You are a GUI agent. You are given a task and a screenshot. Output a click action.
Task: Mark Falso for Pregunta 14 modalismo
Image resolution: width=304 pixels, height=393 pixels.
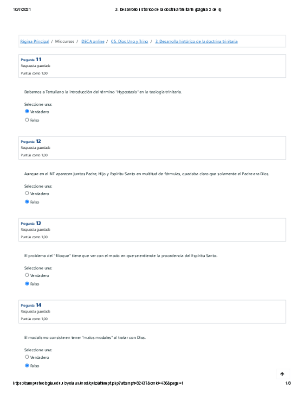(27, 366)
